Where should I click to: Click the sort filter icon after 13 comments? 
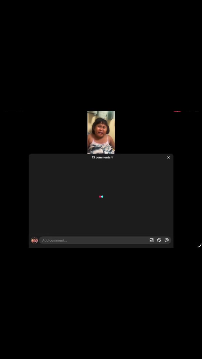pos(112,158)
